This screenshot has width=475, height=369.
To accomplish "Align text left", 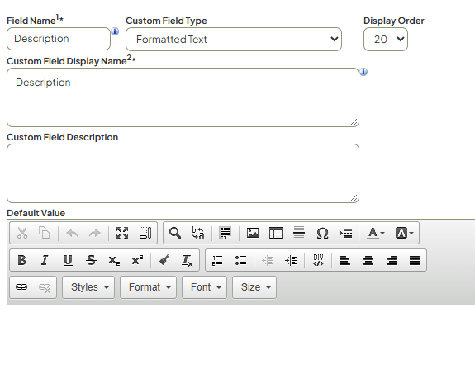I will (345, 260).
